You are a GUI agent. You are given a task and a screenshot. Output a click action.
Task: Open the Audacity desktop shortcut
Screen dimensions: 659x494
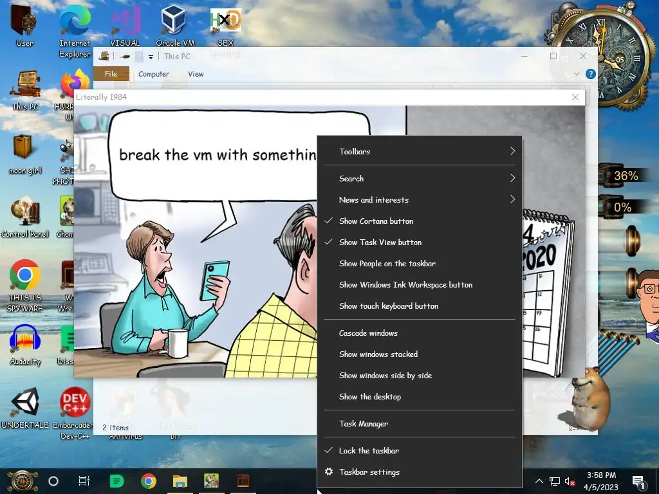25,345
